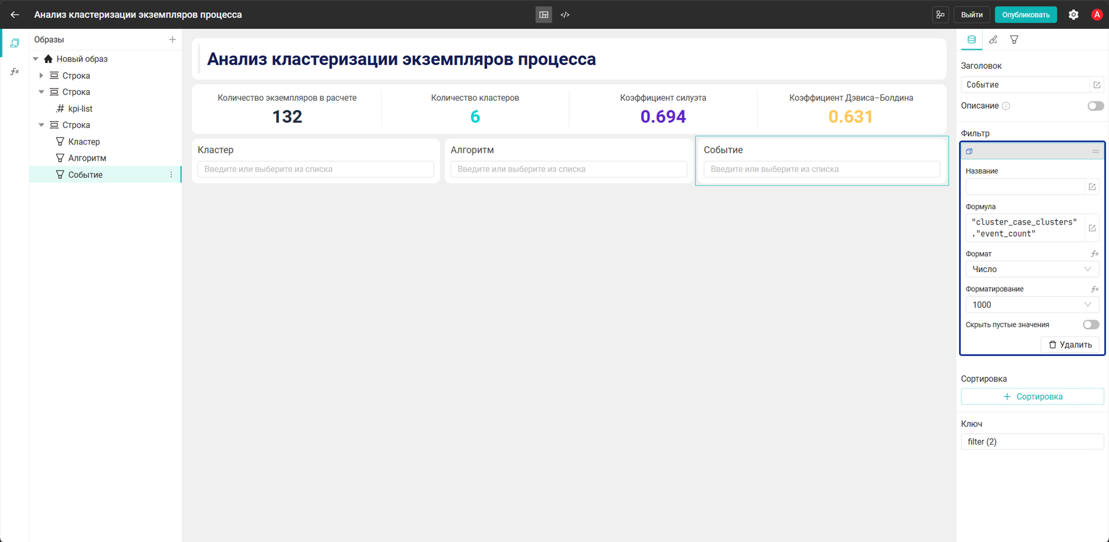Click the Ключ field with filter (2)
Viewport: 1109px width, 542px height.
tap(1032, 442)
